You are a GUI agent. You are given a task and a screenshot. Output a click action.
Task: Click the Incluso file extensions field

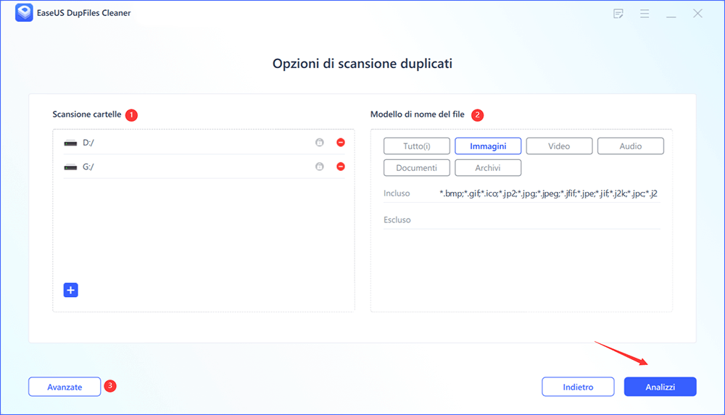(547, 193)
